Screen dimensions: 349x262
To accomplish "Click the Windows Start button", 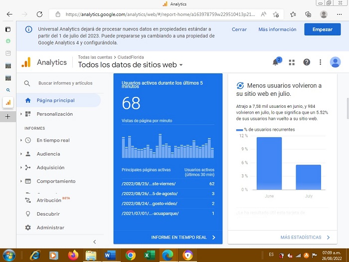I will [8, 256].
